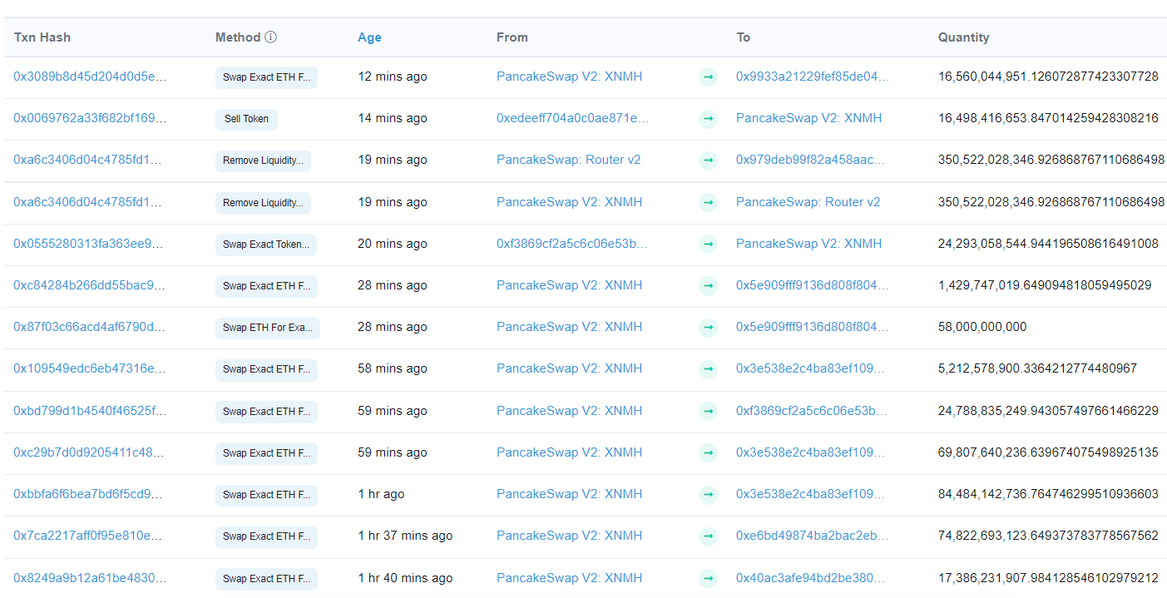Viewport: 1167px width, 598px height.
Task: Open From address 0xf3869cf2a5c6c06e53b... in 20 mins ago row
Action: (x=572, y=244)
